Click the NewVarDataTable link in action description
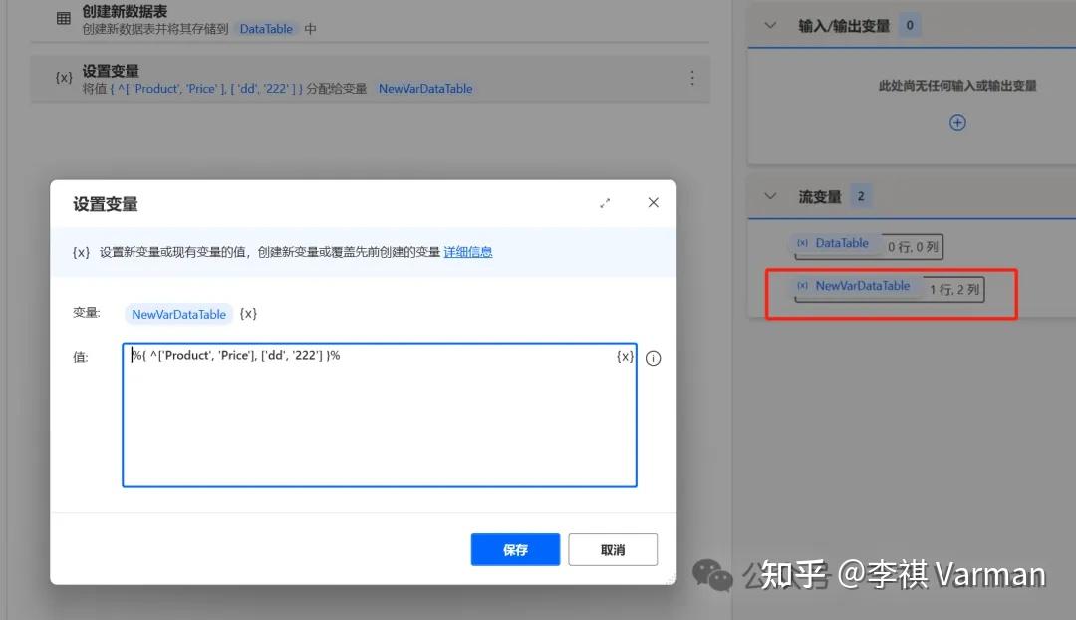Viewport: 1076px width, 620px height. [425, 89]
